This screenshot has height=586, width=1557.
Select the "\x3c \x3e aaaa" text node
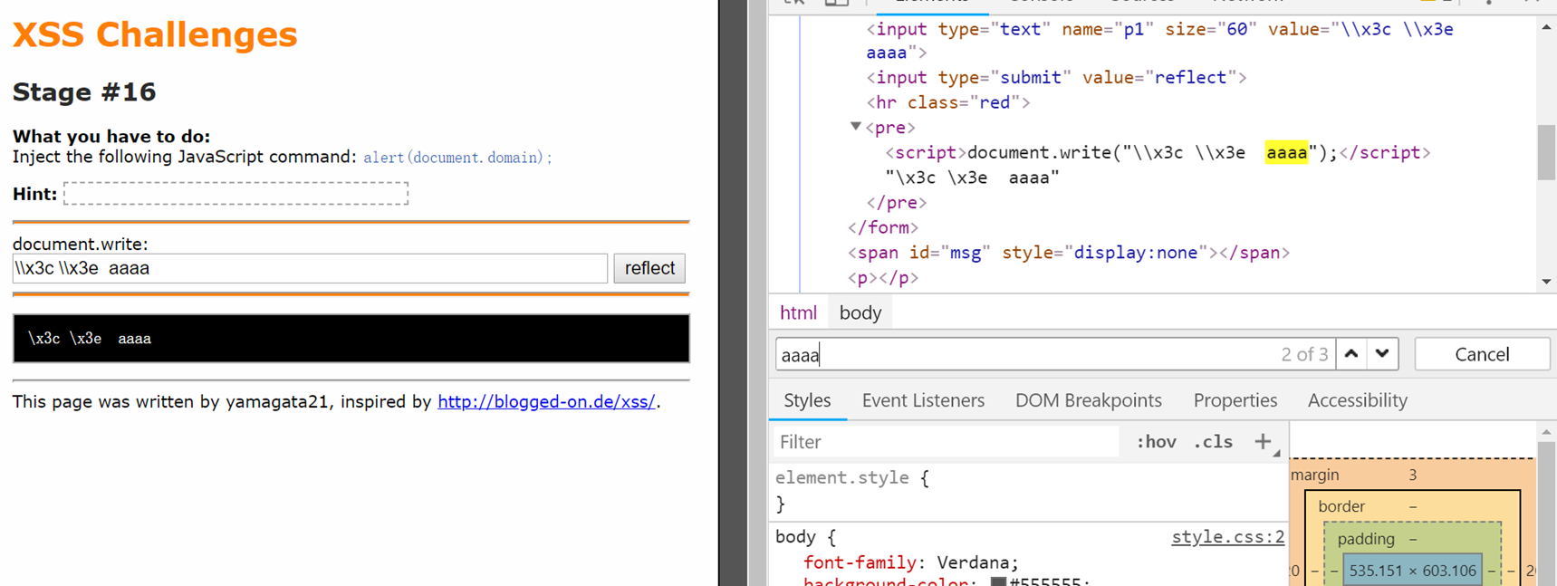point(972,178)
